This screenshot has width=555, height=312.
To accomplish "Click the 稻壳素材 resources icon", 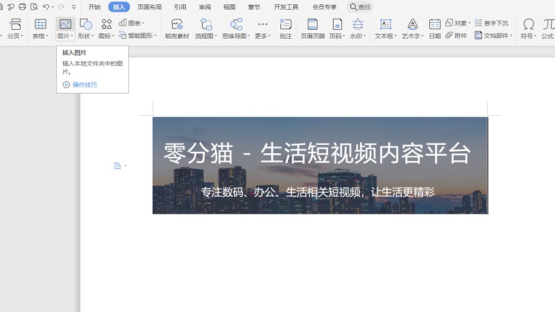I will click(x=177, y=24).
